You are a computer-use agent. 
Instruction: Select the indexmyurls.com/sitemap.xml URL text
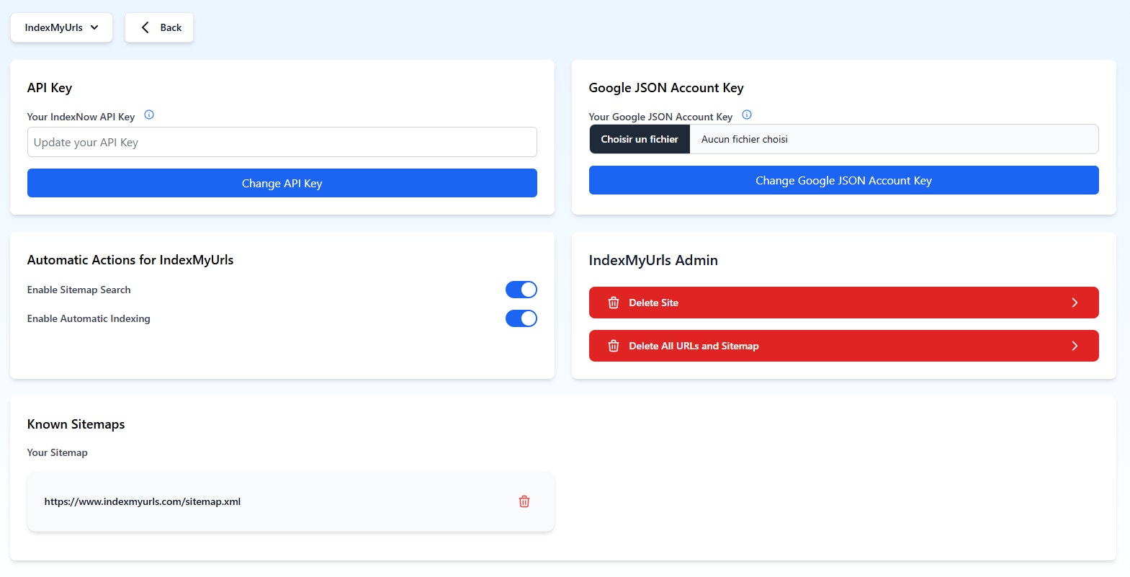(143, 501)
